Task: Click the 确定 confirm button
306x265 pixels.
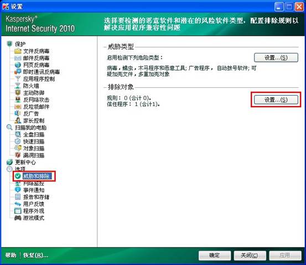Action: tap(215, 255)
